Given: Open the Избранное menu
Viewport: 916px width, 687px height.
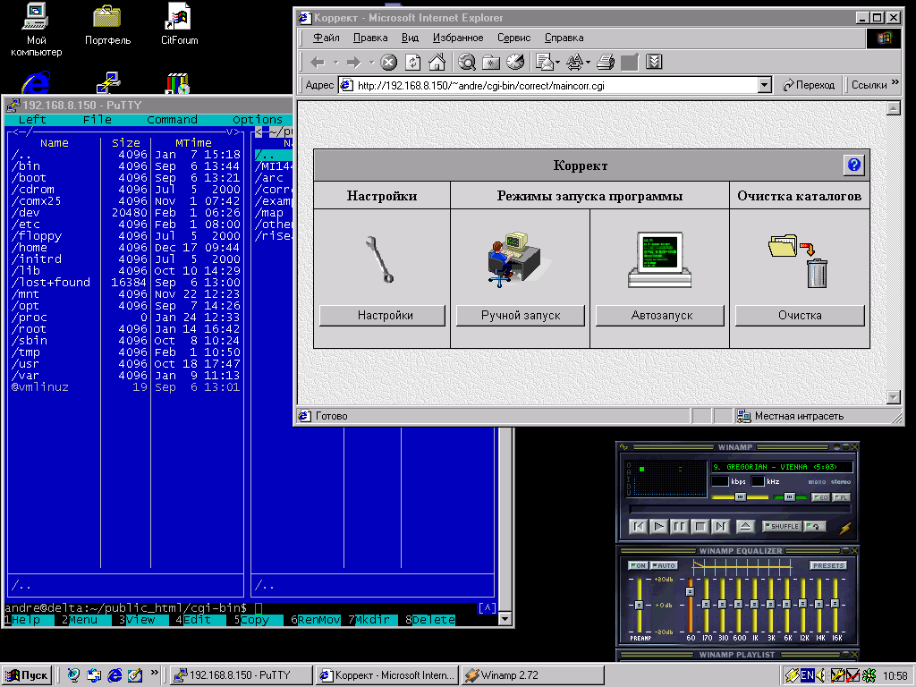Looking at the screenshot, I should click(457, 38).
